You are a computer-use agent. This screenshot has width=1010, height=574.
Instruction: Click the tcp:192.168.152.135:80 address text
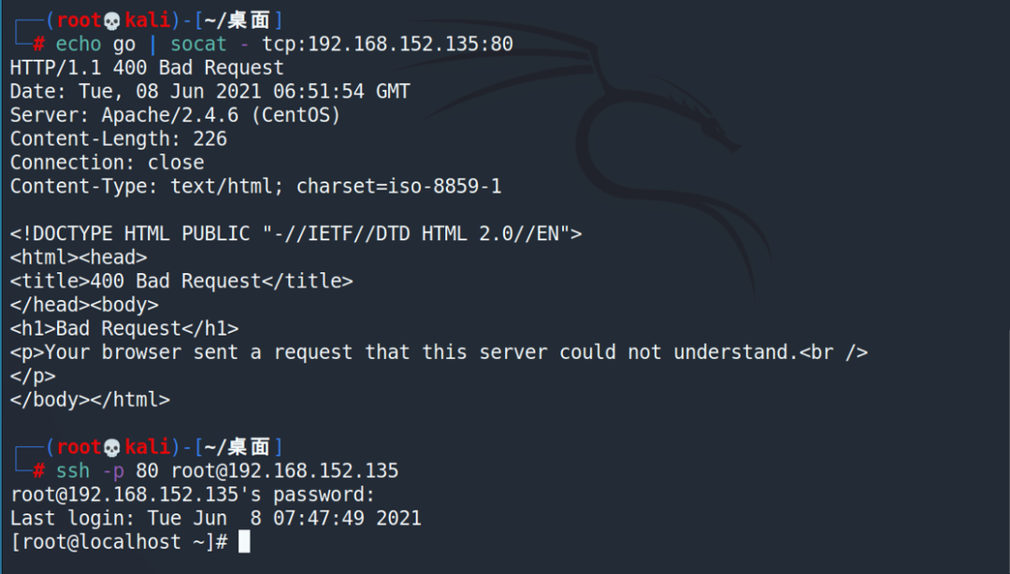(x=387, y=44)
